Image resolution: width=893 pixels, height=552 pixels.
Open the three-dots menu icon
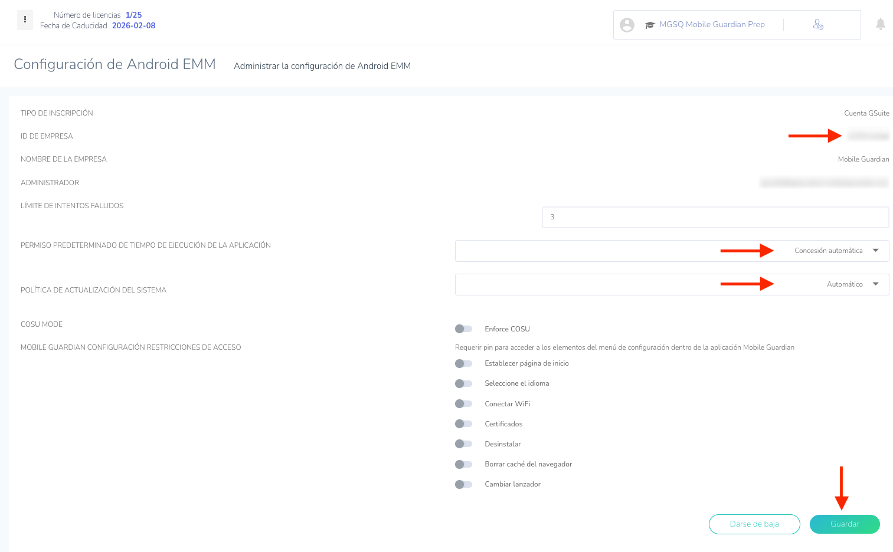(25, 19)
